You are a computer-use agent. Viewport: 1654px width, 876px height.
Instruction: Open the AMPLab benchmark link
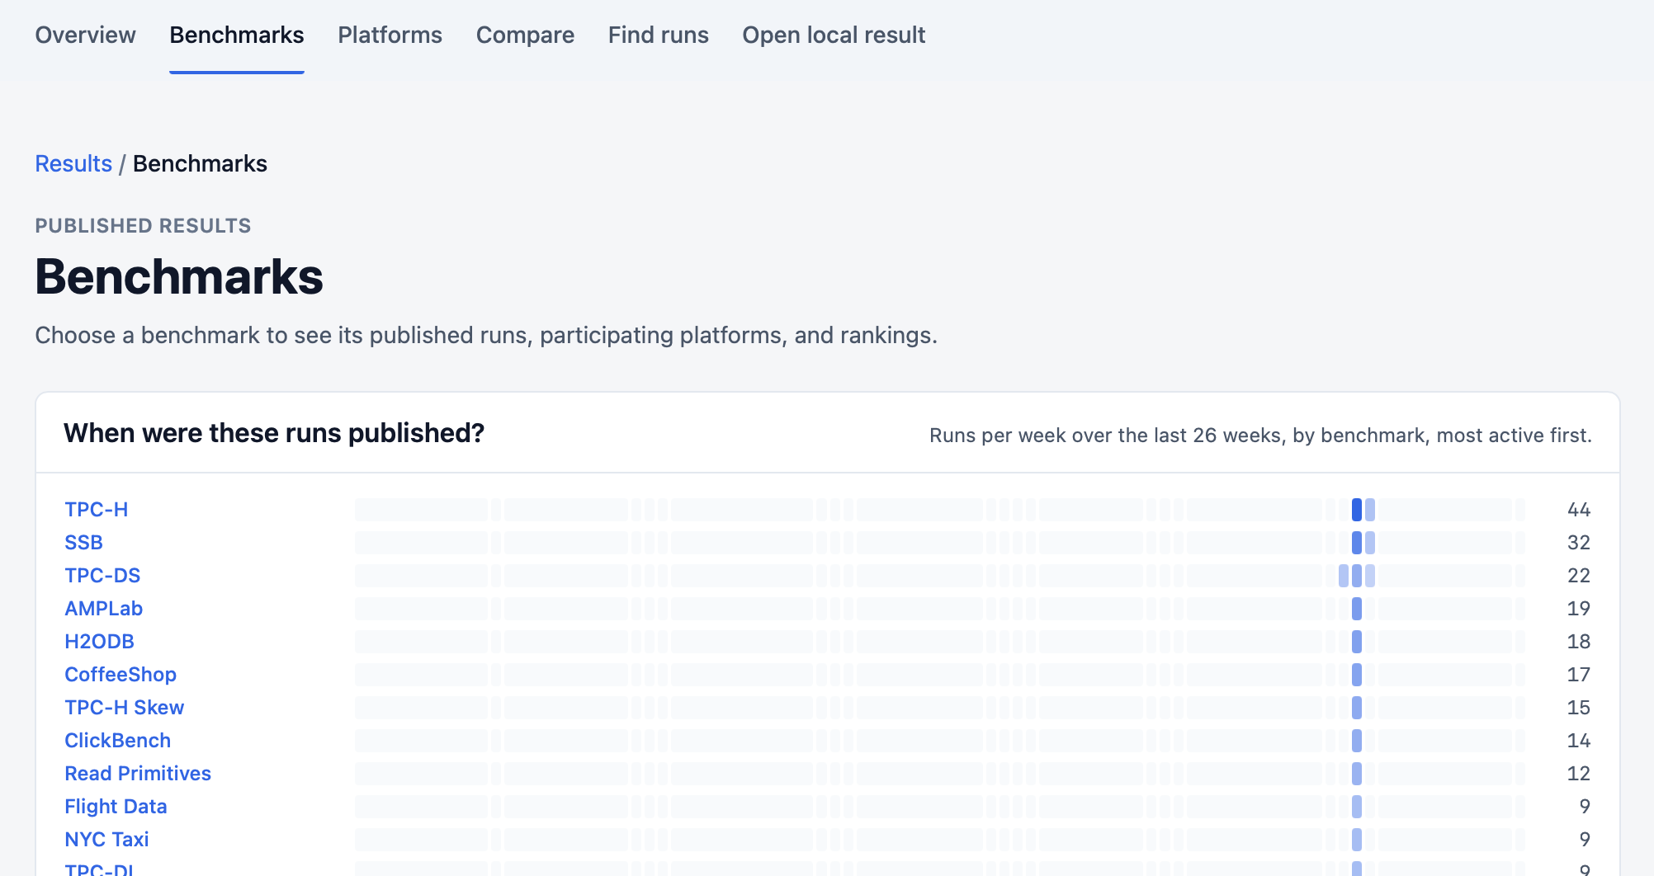tap(104, 609)
